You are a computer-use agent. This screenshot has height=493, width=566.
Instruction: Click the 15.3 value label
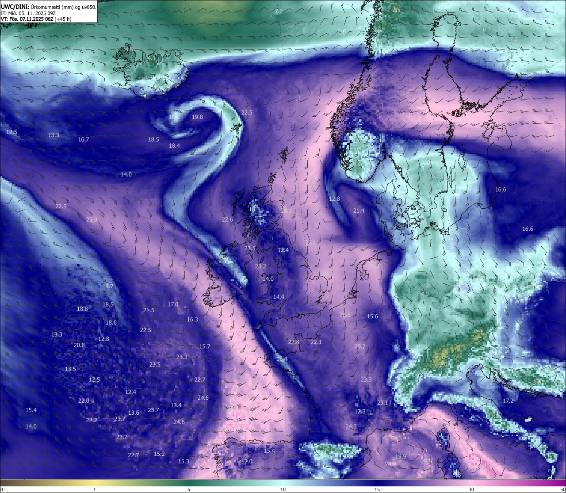(184, 462)
